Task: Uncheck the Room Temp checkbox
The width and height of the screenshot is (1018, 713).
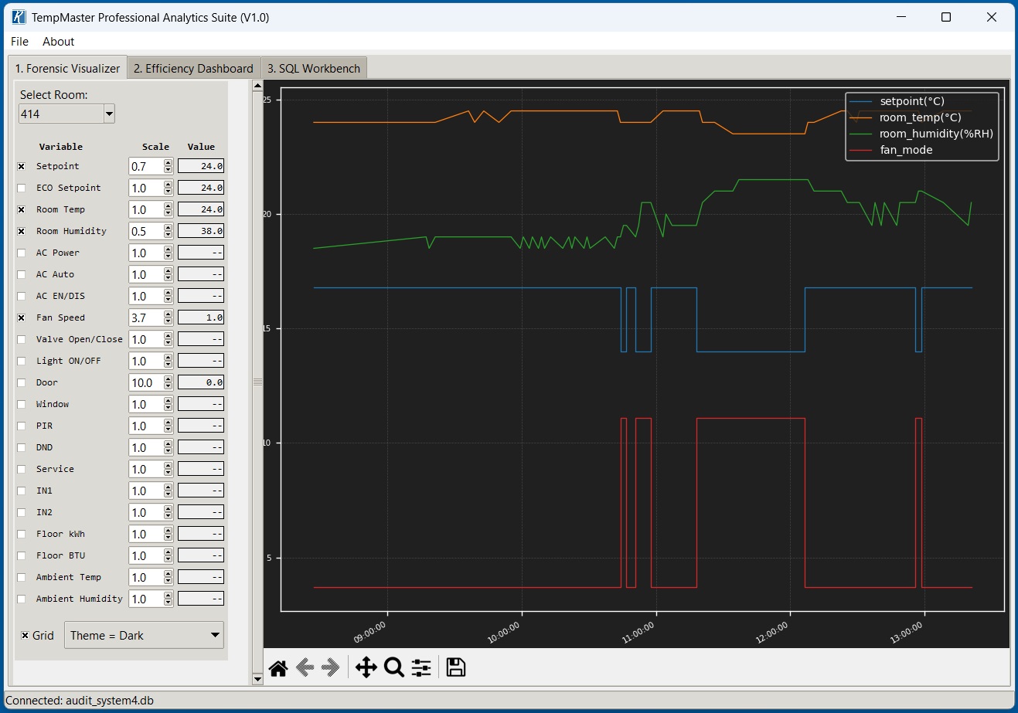Action: [22, 209]
